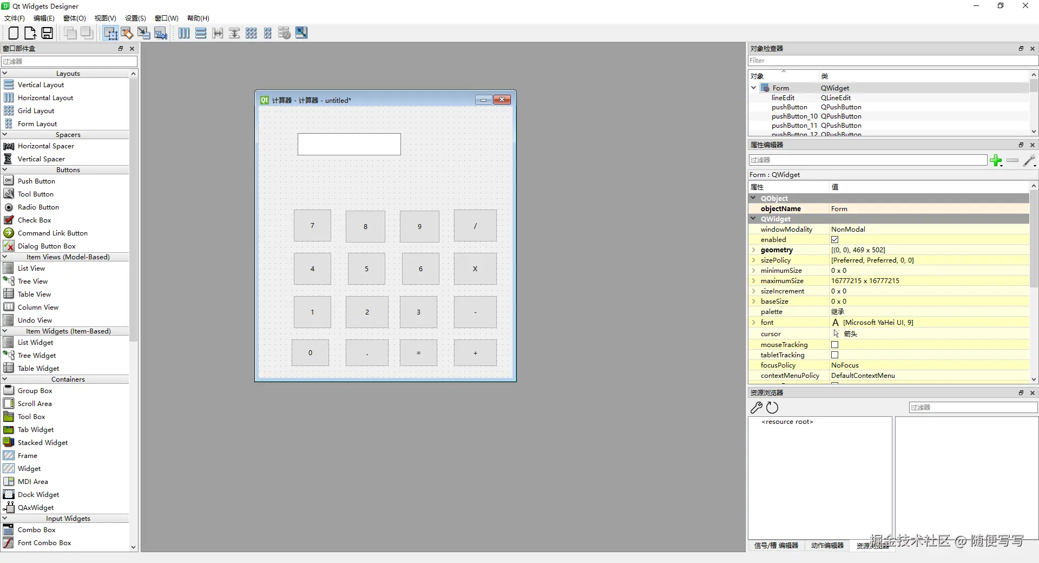The width and height of the screenshot is (1039, 563).
Task: Open the 窗体(O) menu
Action: pyautogui.click(x=75, y=18)
